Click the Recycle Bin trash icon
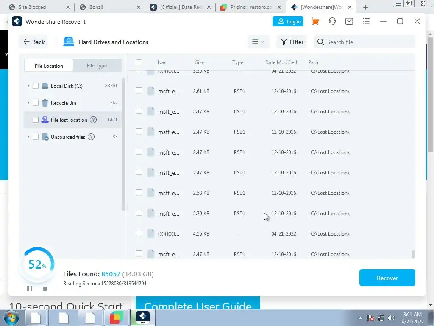 (x=45, y=103)
